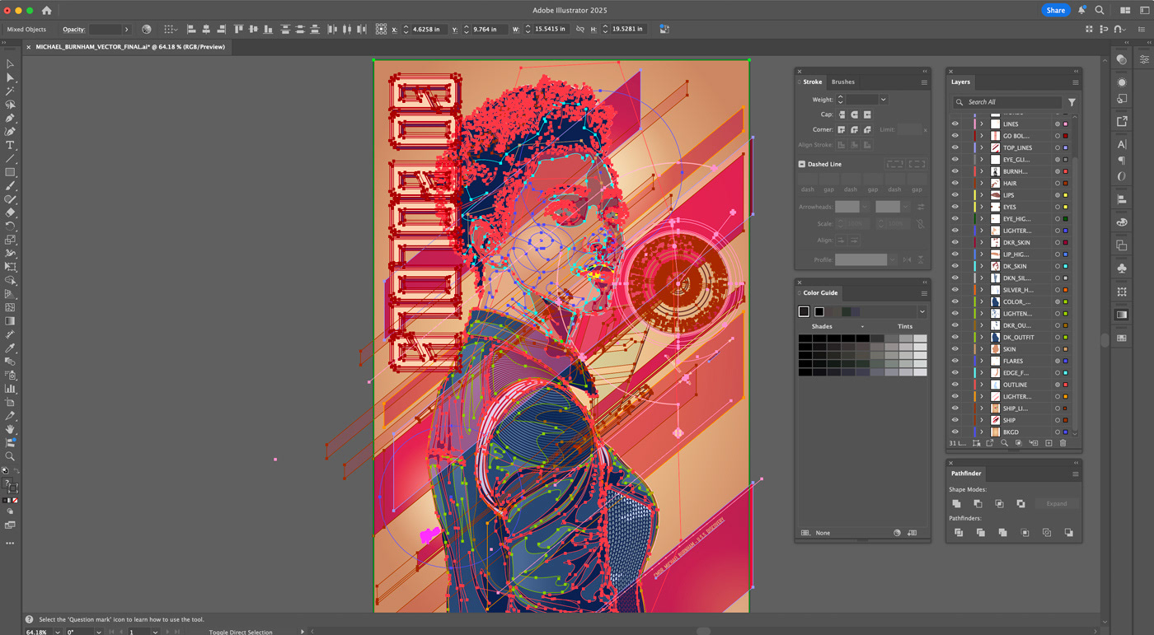Click the H height field
The image size is (1154, 635).
pos(628,30)
